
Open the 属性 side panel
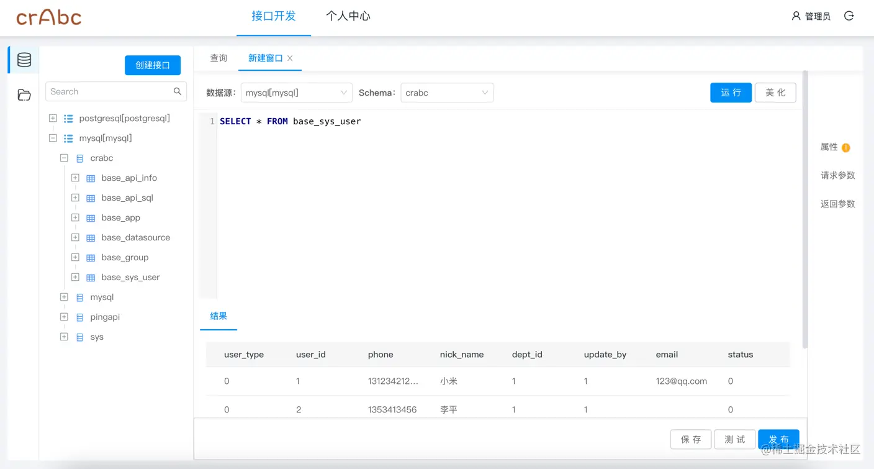829,147
